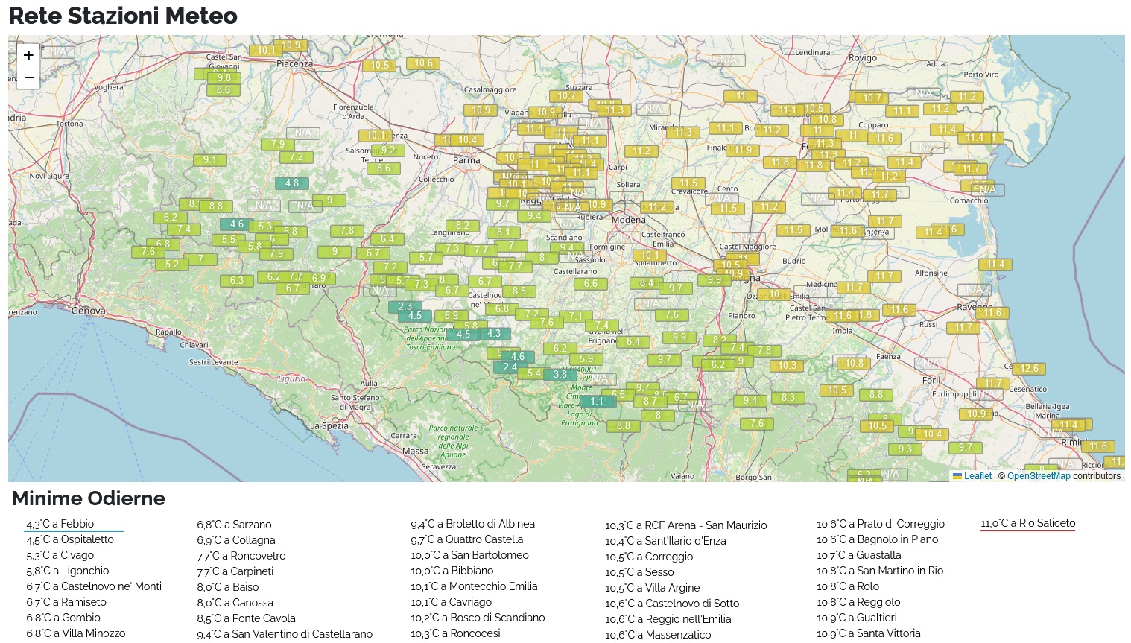Select the Rio Saliceto temperature entry
Screen dimensions: 1131x643
pos(1027,523)
